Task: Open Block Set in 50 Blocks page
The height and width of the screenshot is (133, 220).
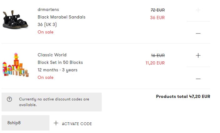Action: click(60, 62)
